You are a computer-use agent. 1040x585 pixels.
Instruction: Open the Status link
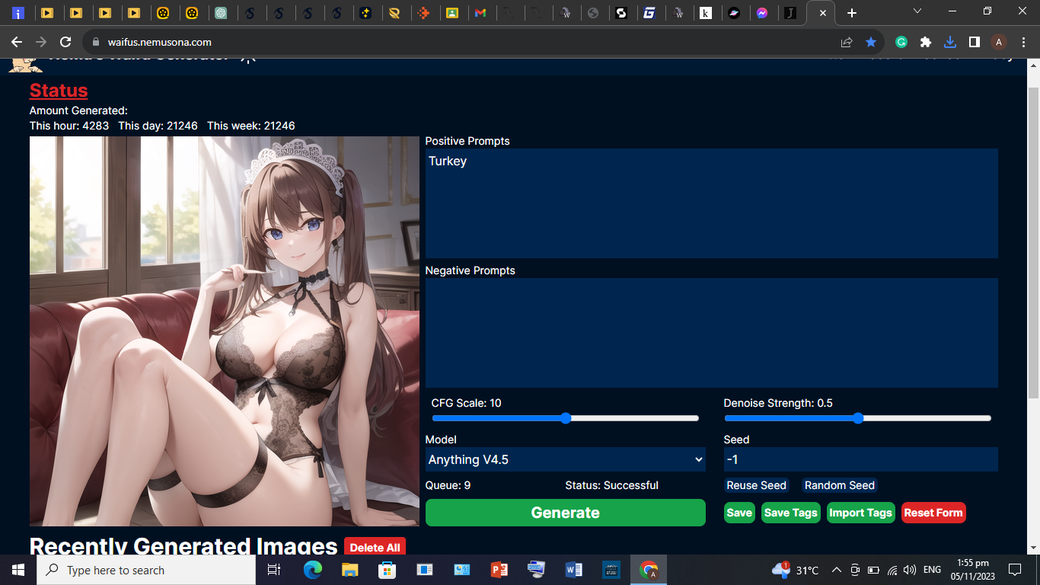(x=58, y=90)
